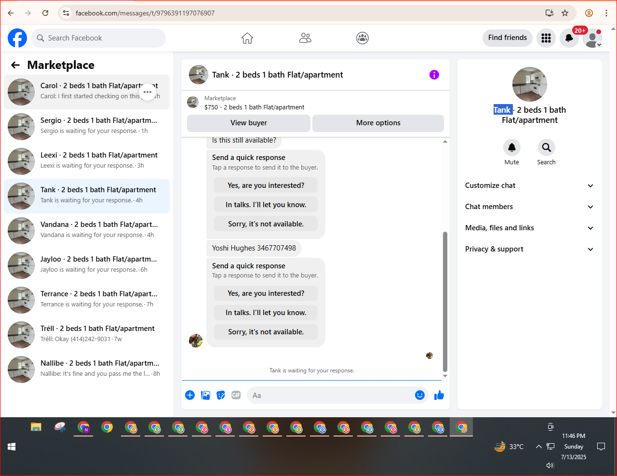Open Nallibe conversation in list
The width and height of the screenshot is (617, 476).
pyautogui.click(x=87, y=370)
